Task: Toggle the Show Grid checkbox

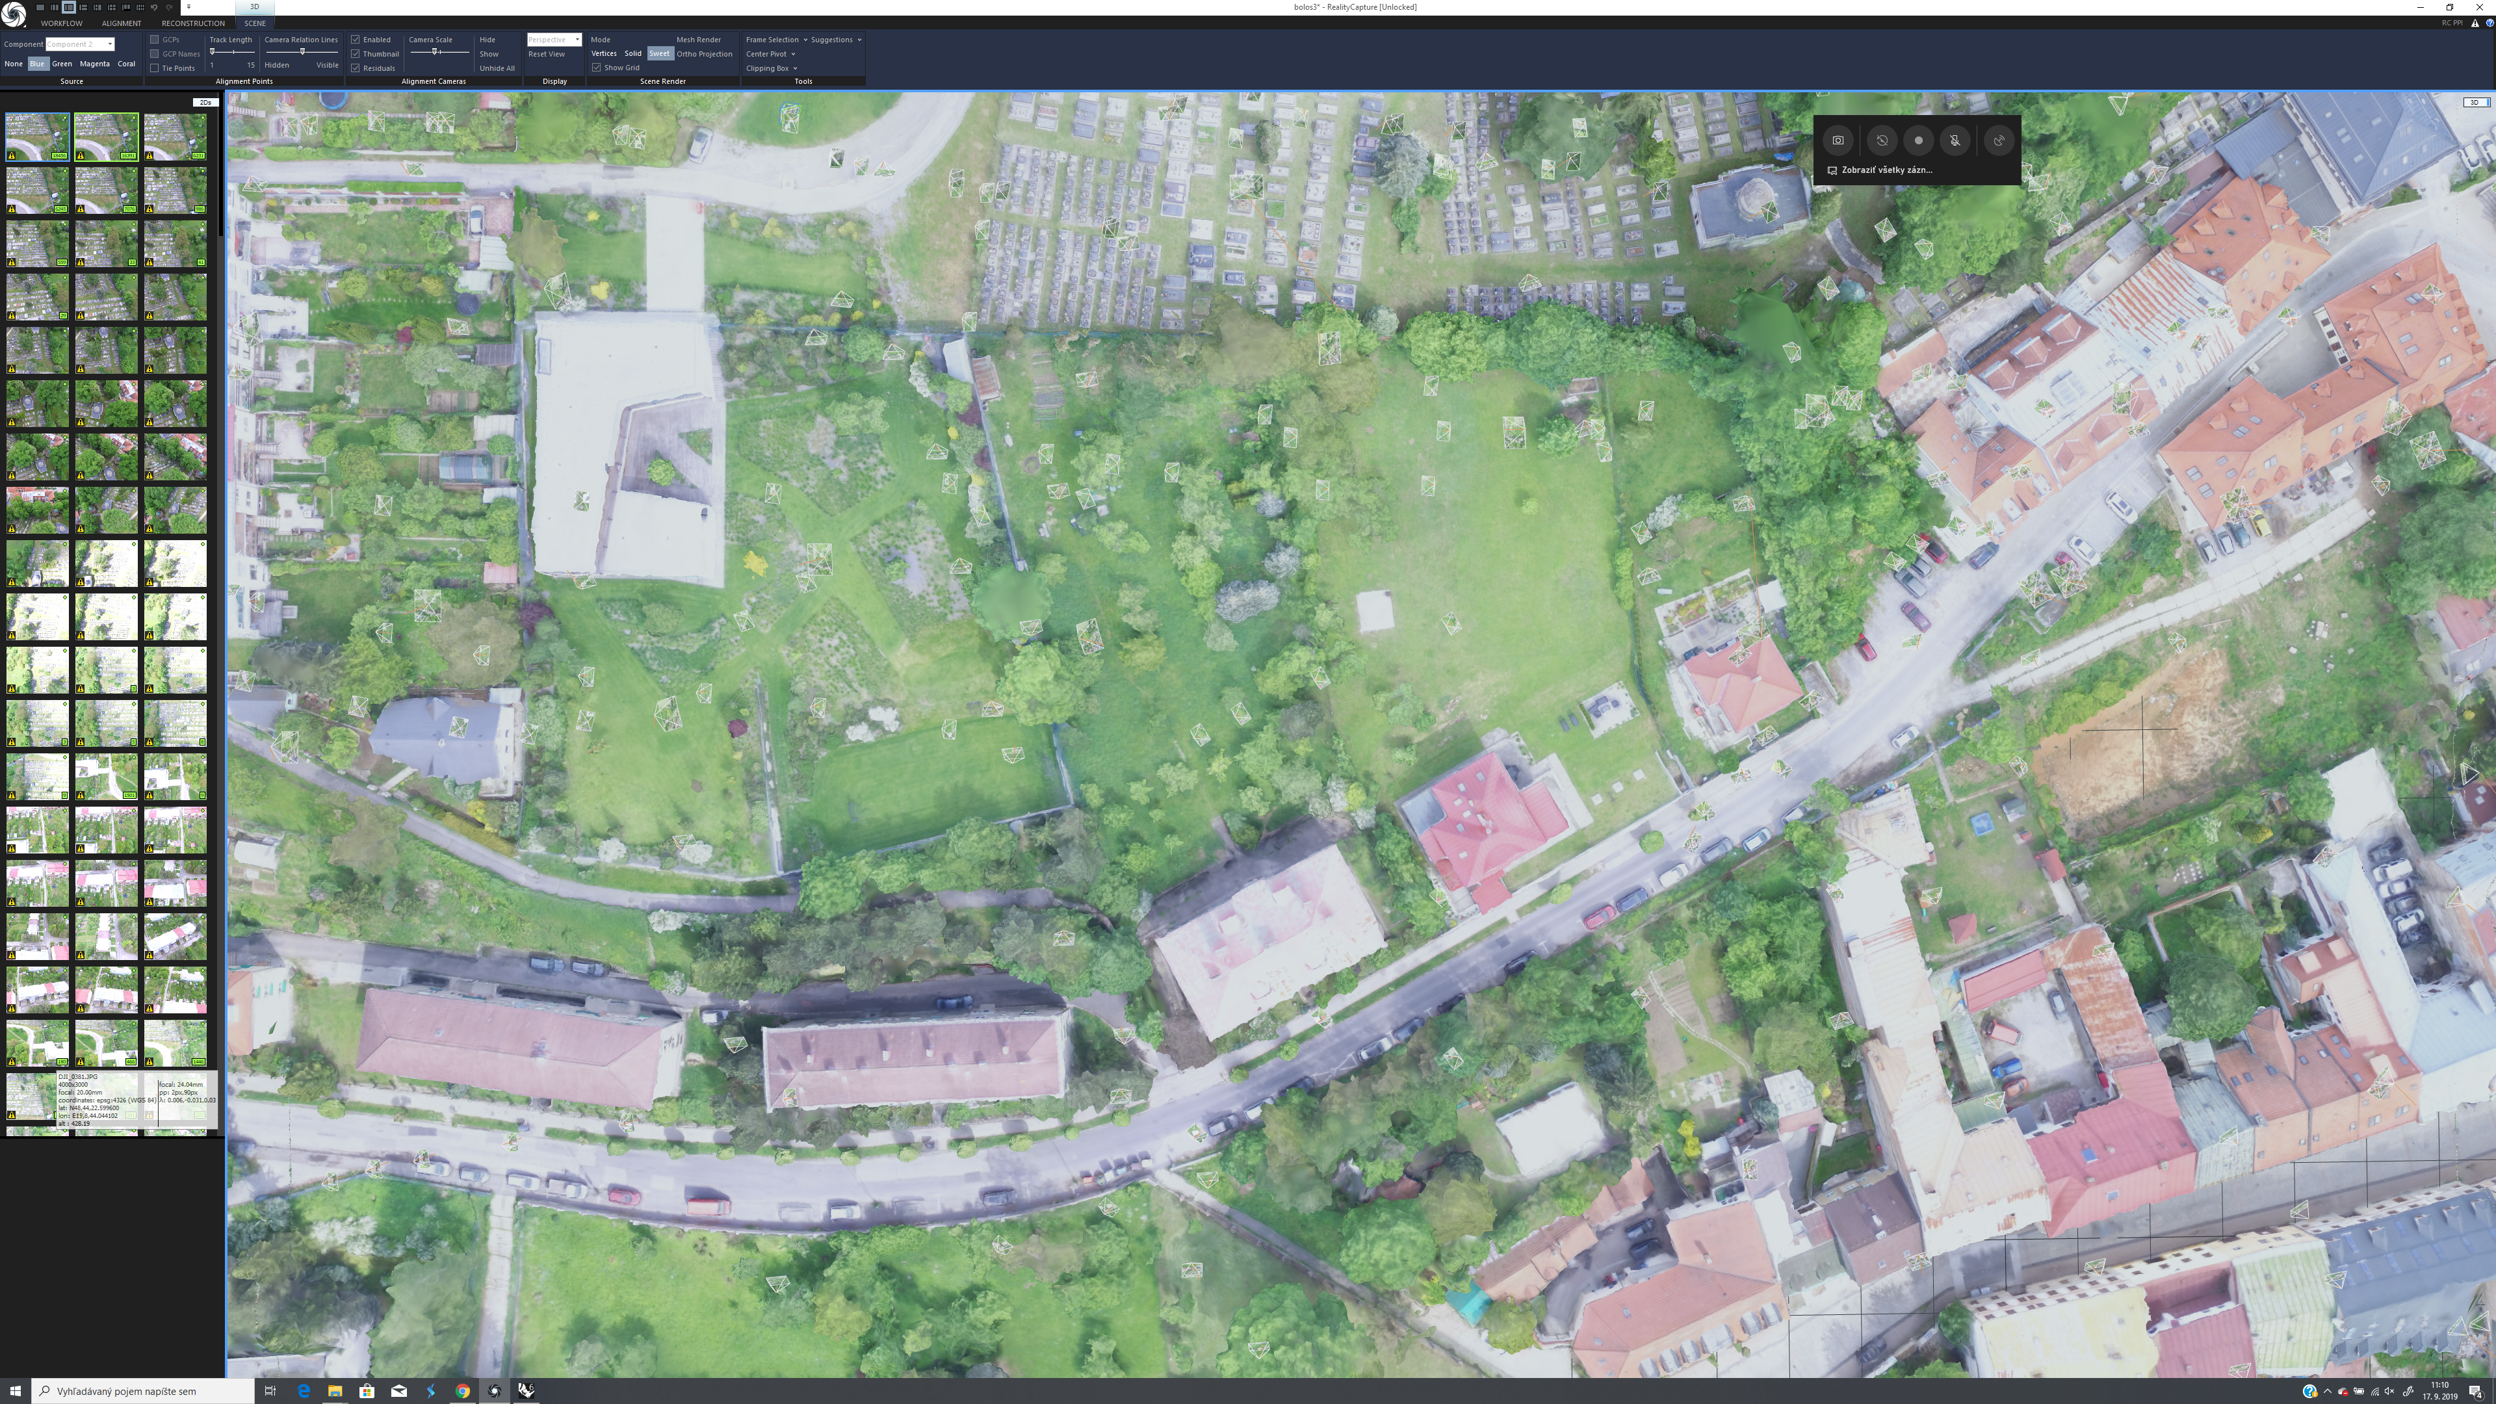Action: tap(596, 68)
